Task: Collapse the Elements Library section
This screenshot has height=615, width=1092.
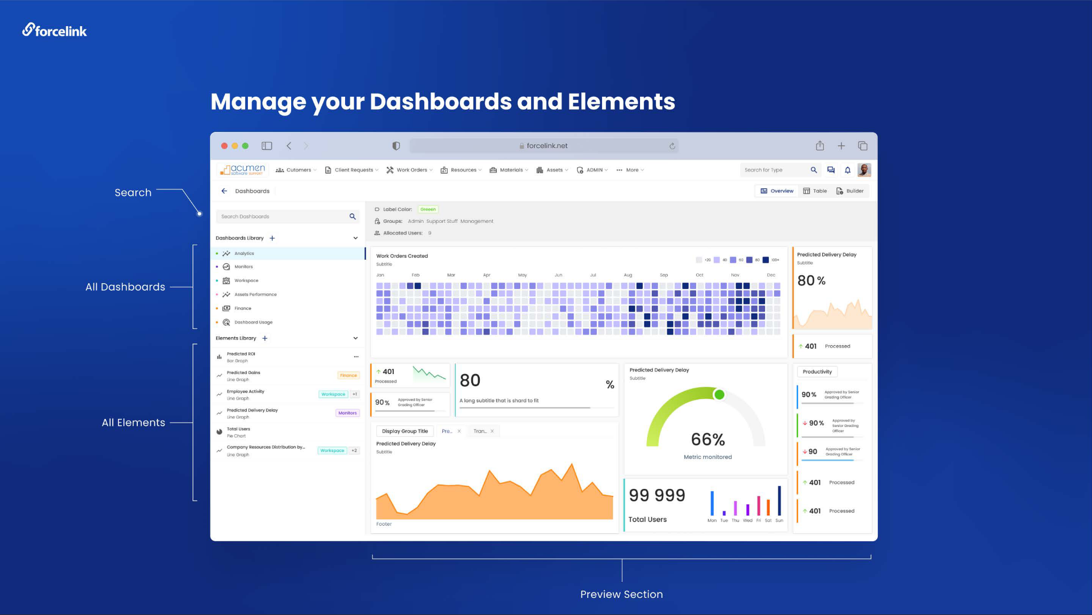Action: click(355, 338)
